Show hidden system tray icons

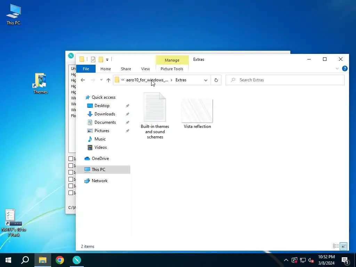pos(286,260)
